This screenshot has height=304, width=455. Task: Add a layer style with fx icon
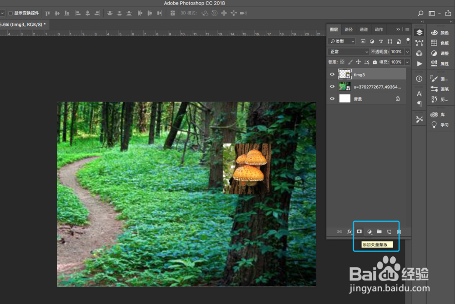(x=349, y=232)
